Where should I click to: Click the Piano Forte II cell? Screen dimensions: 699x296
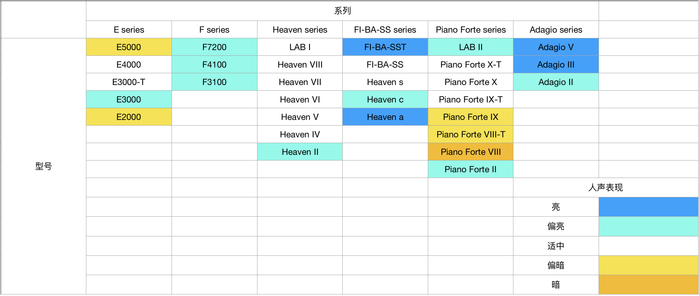[470, 169]
